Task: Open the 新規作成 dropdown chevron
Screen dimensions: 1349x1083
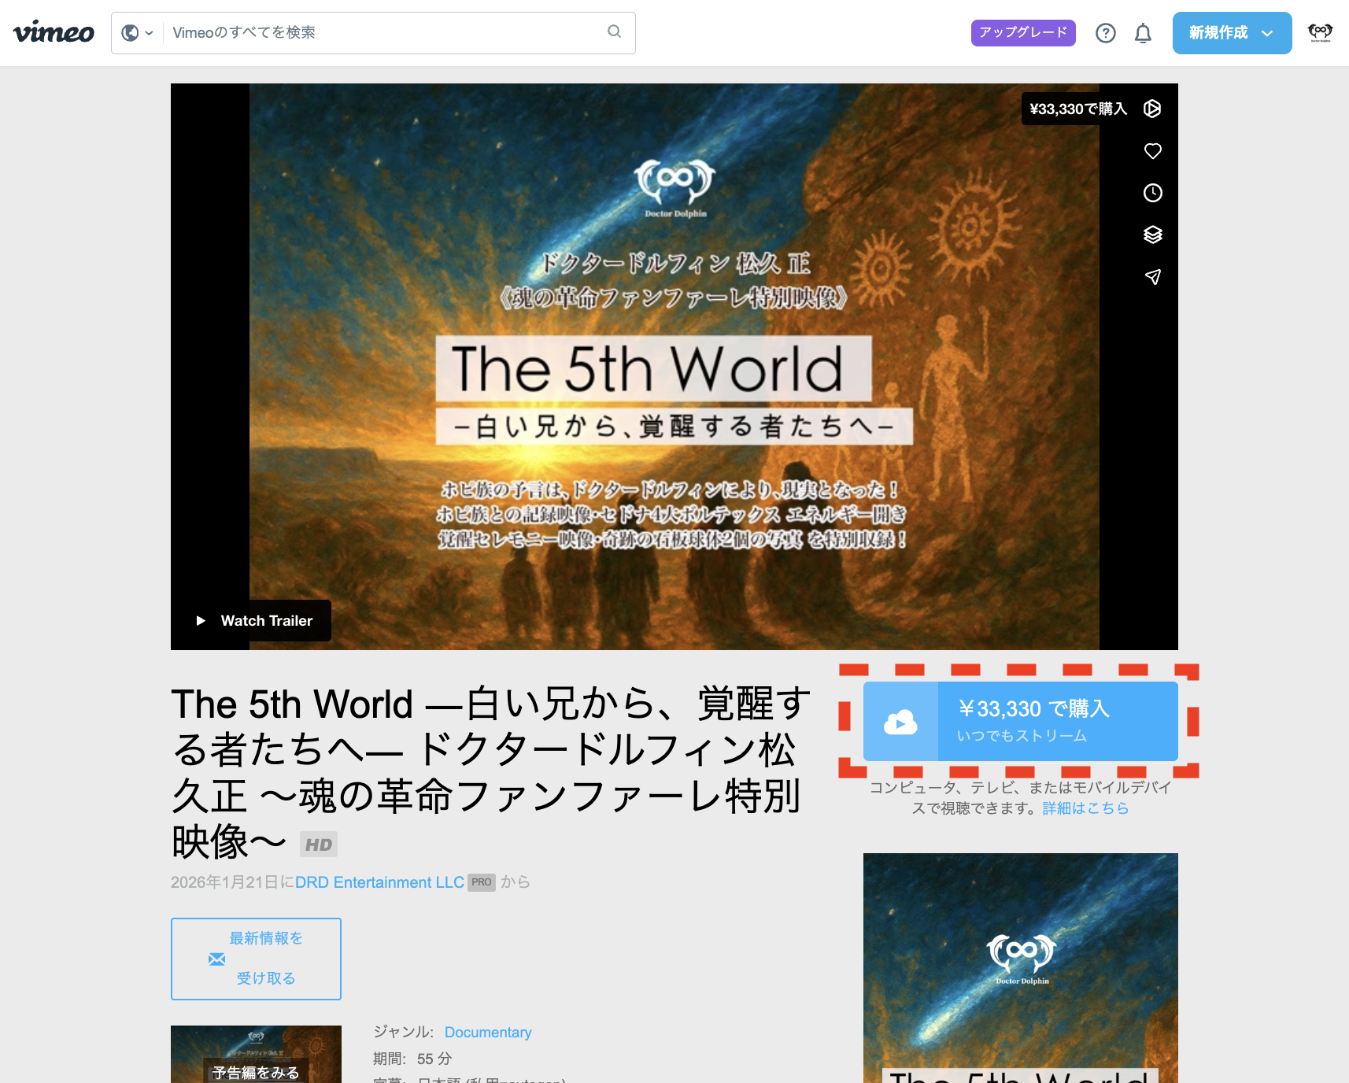Action: tap(1267, 33)
